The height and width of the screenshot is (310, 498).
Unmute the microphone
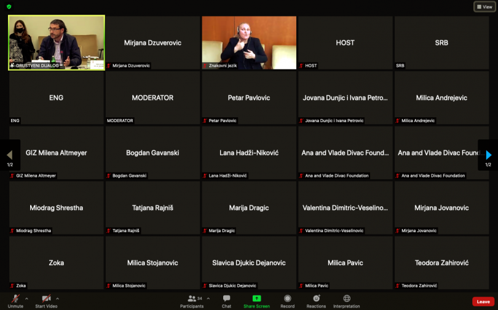14,300
